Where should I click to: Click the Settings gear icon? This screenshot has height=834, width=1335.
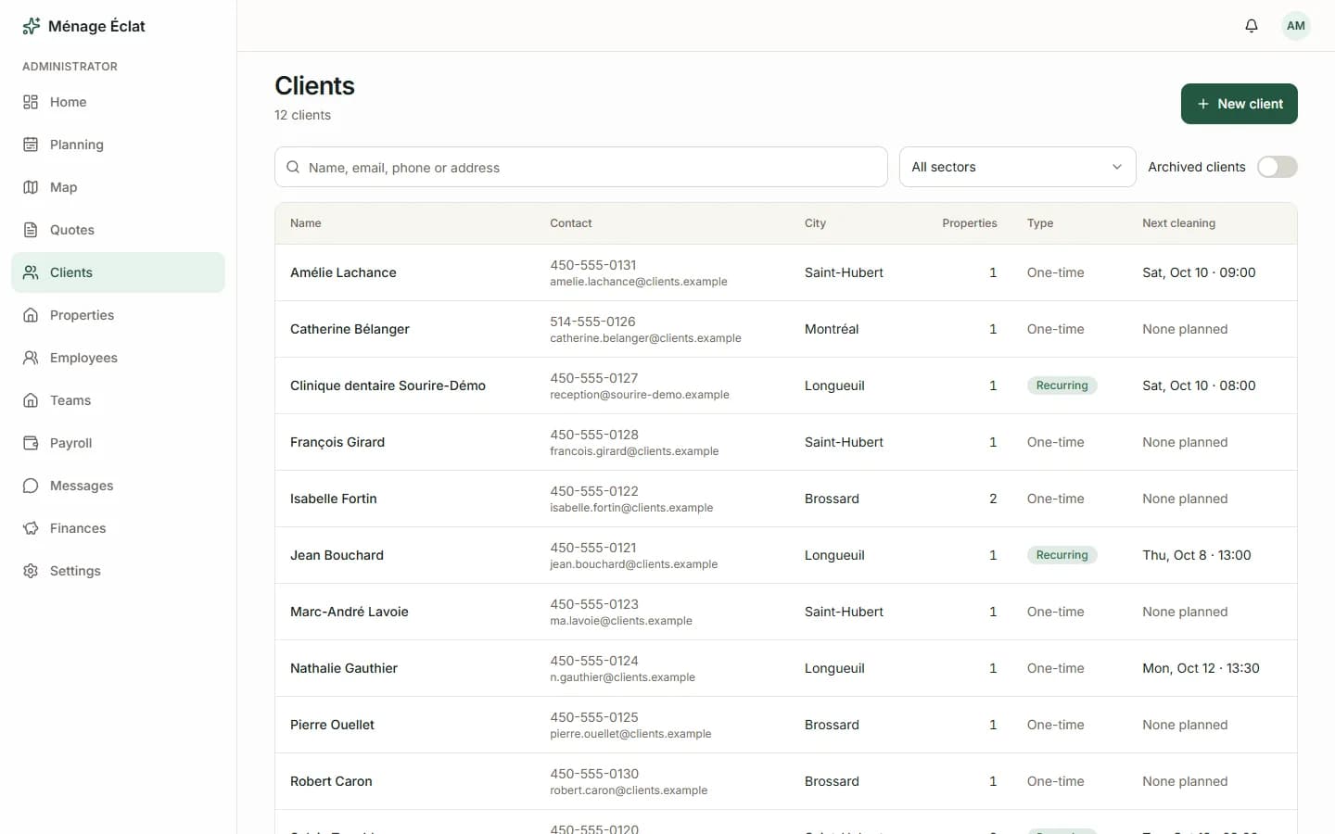31,571
